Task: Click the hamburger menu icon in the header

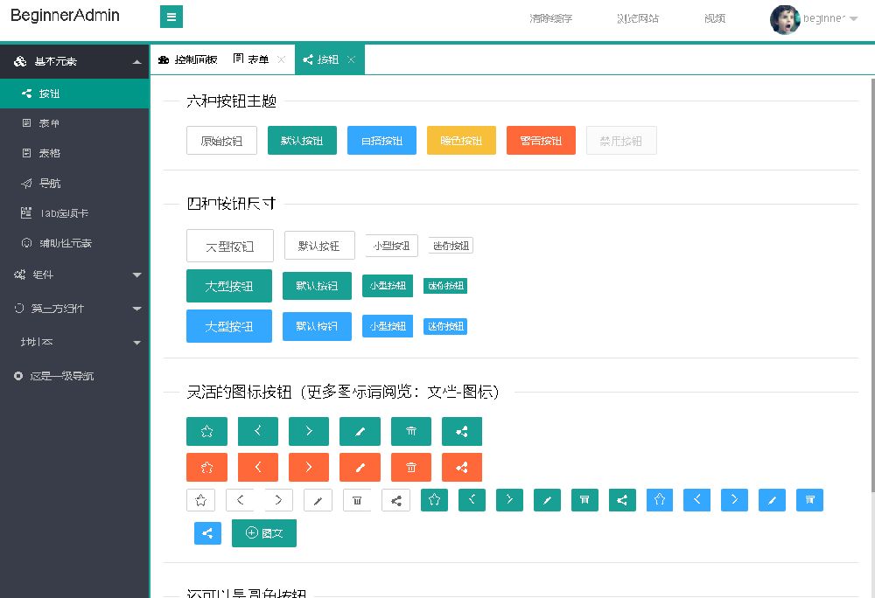Action: (171, 17)
